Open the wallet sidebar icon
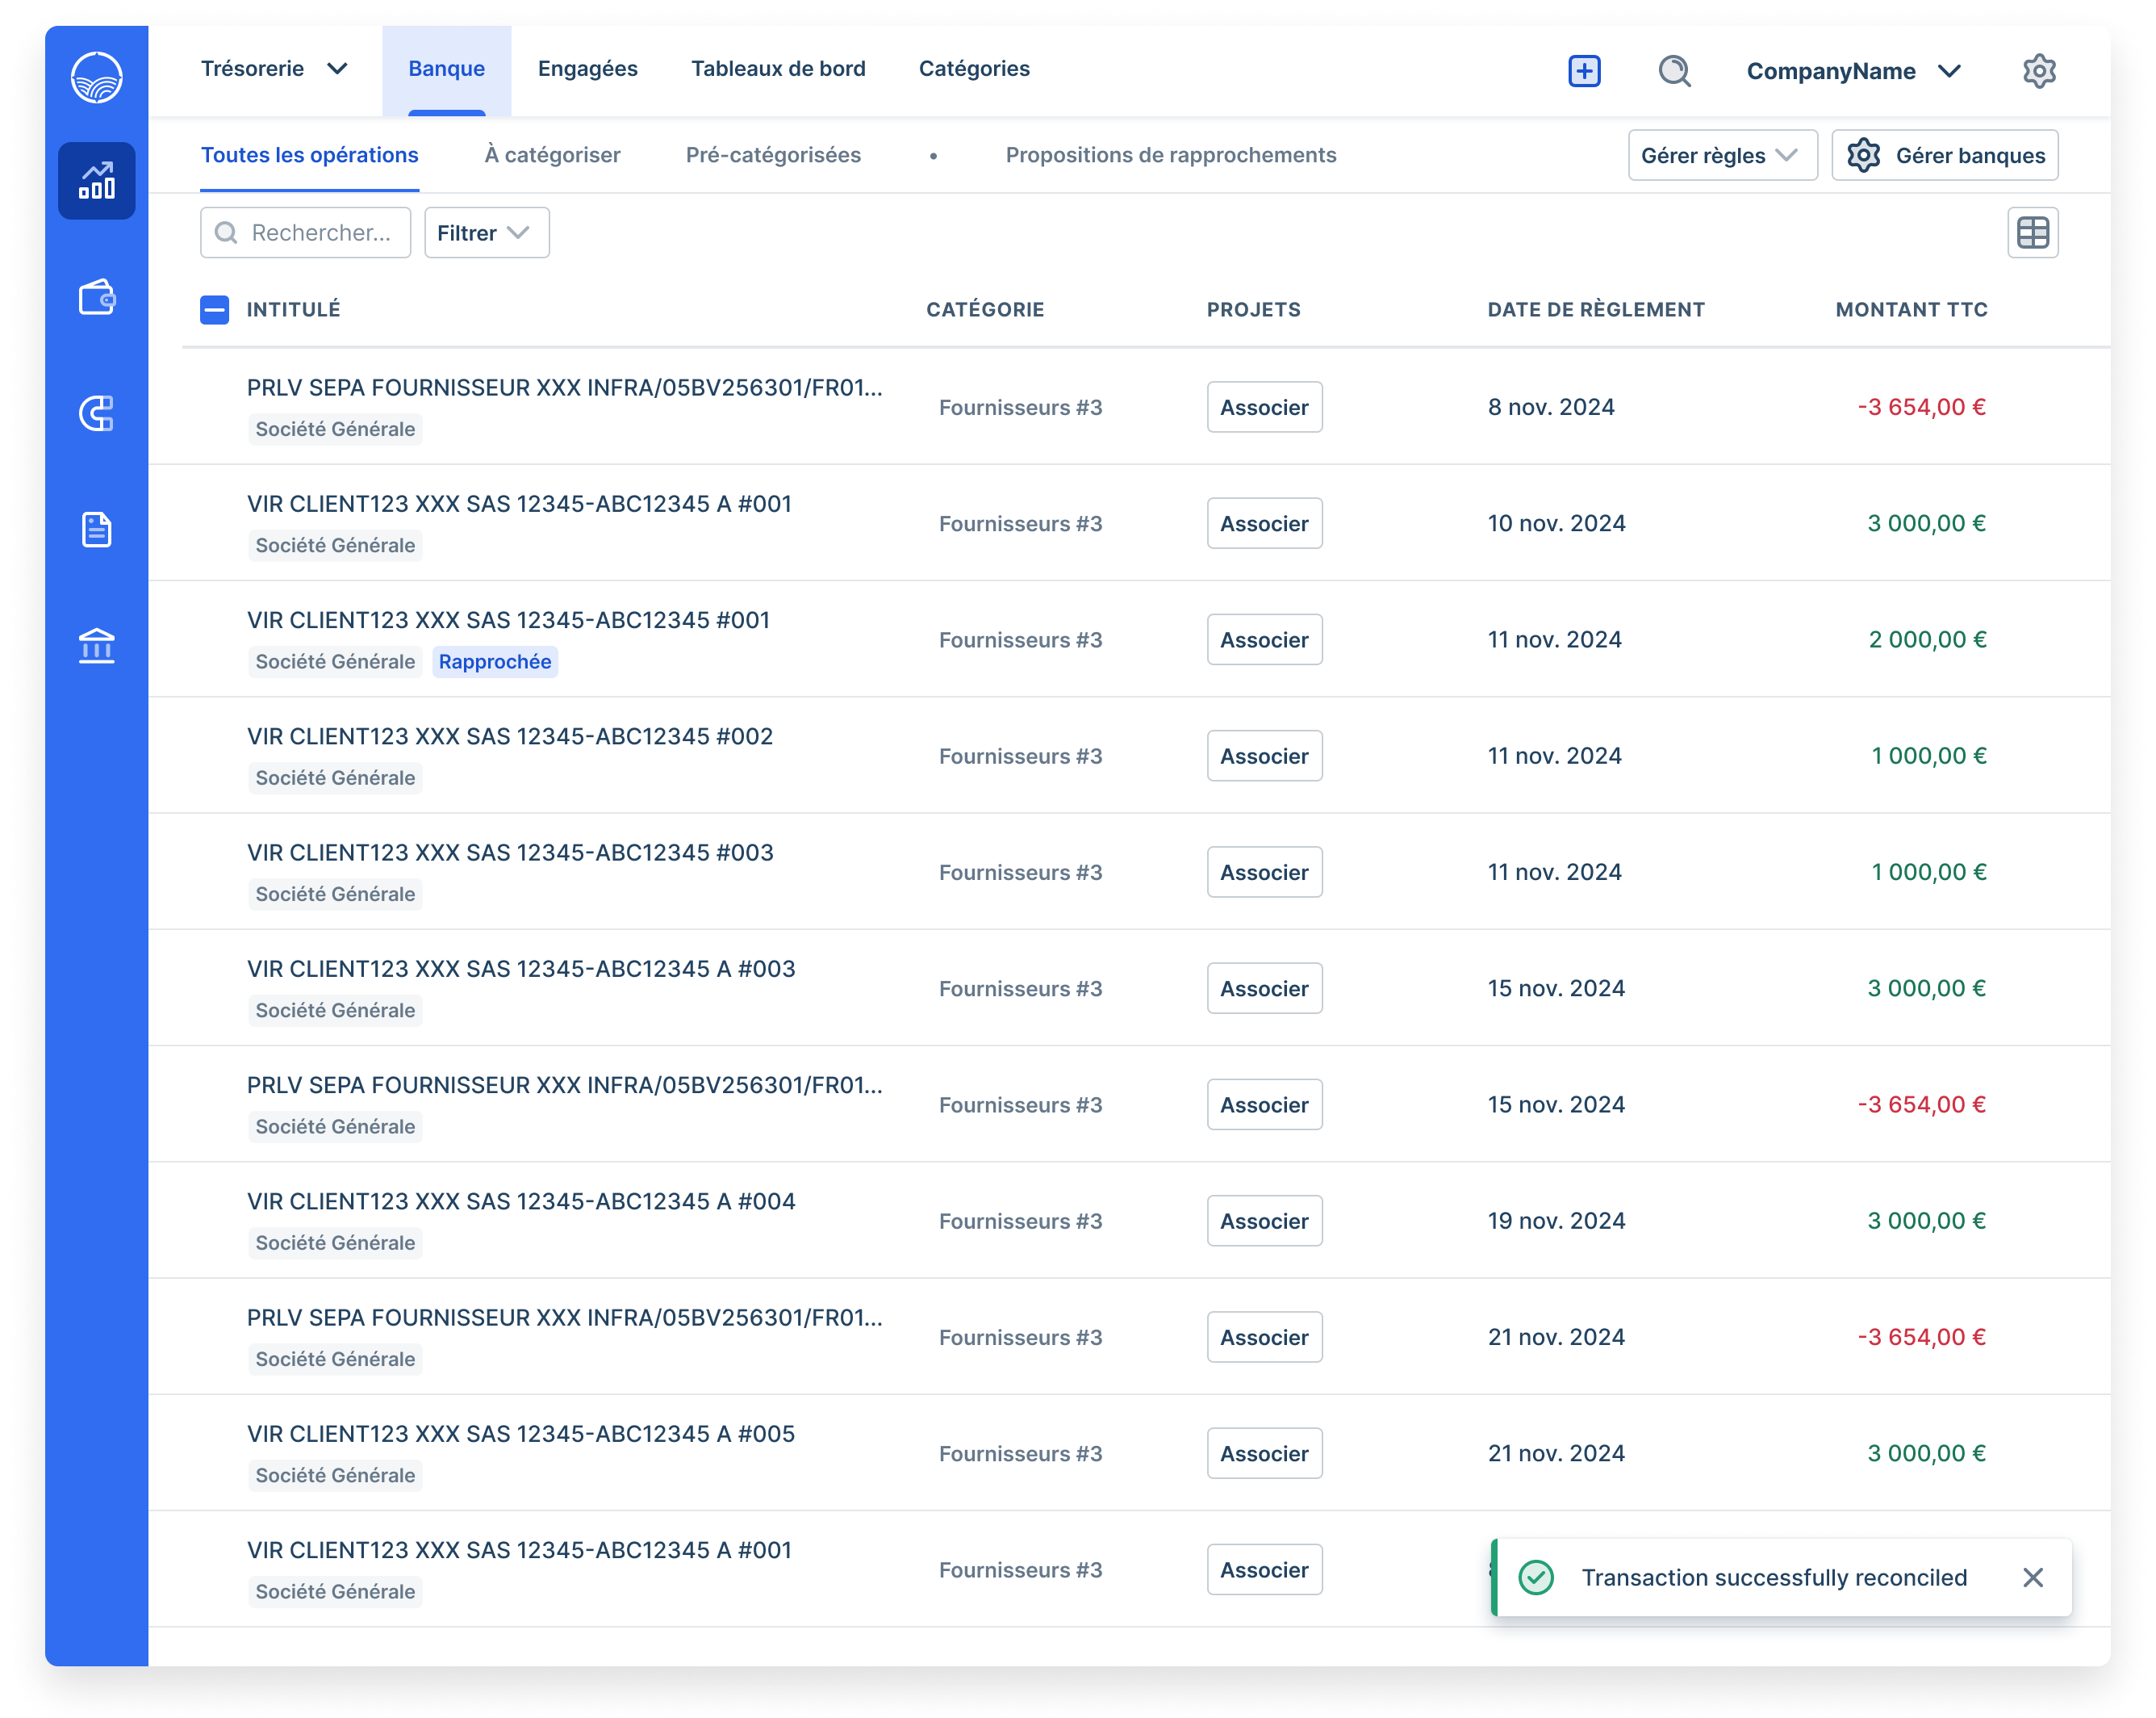Screen dimensions: 2156x1718 click(96, 297)
